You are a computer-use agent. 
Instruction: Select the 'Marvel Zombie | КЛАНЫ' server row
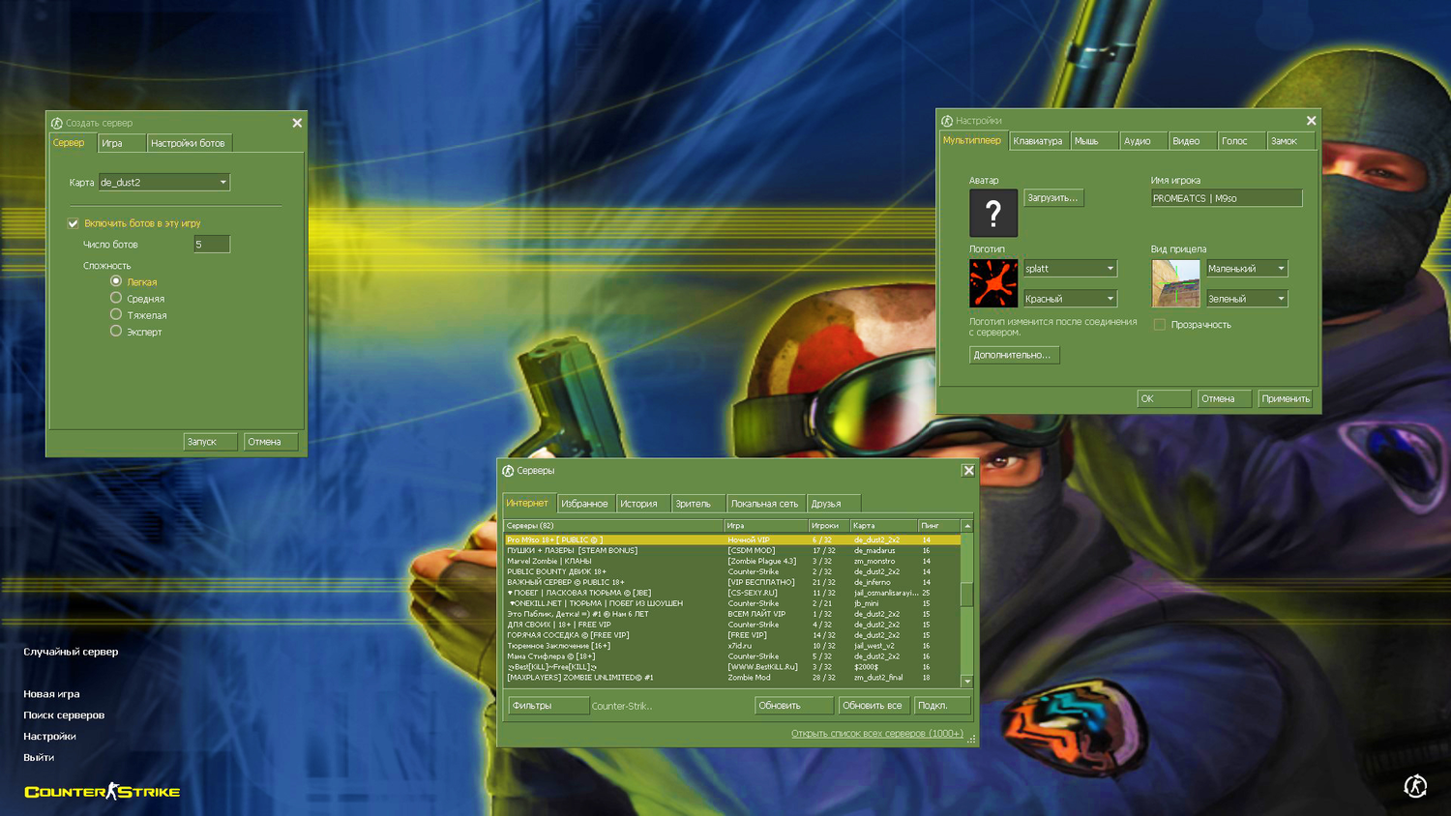coord(733,561)
